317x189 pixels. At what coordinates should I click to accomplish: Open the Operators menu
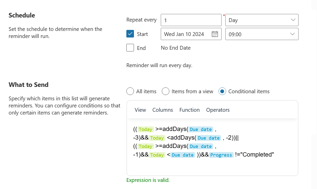point(218,110)
